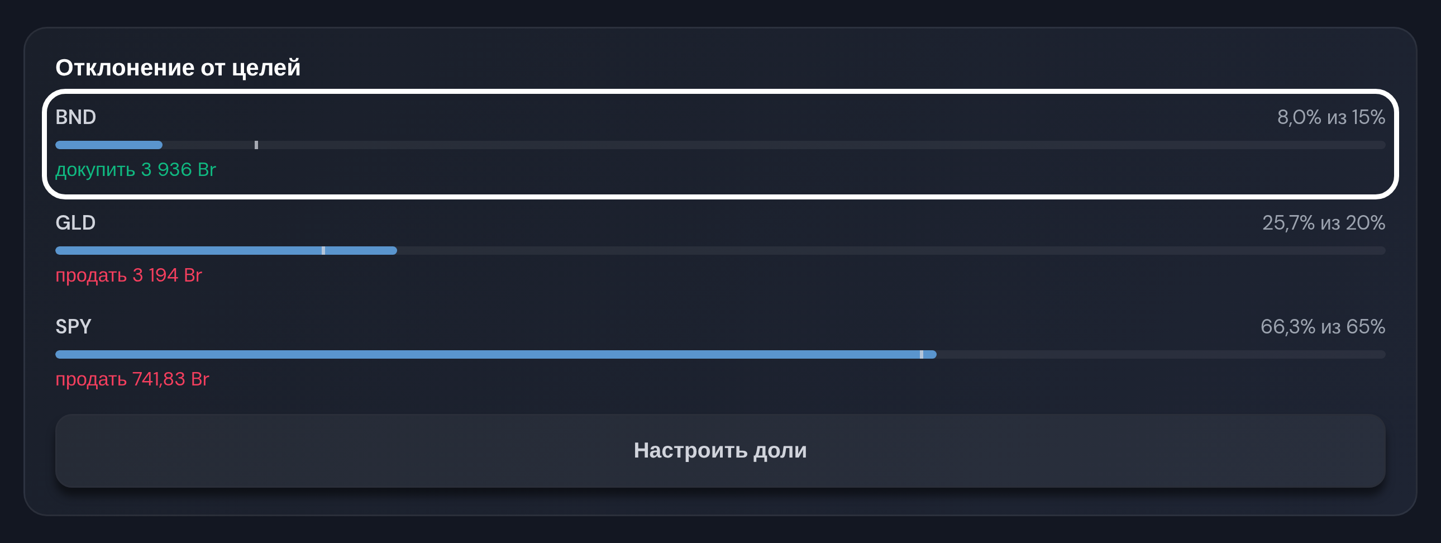Image resolution: width=1441 pixels, height=543 pixels.
Task: Click the BND ticker label
Action: click(x=75, y=117)
